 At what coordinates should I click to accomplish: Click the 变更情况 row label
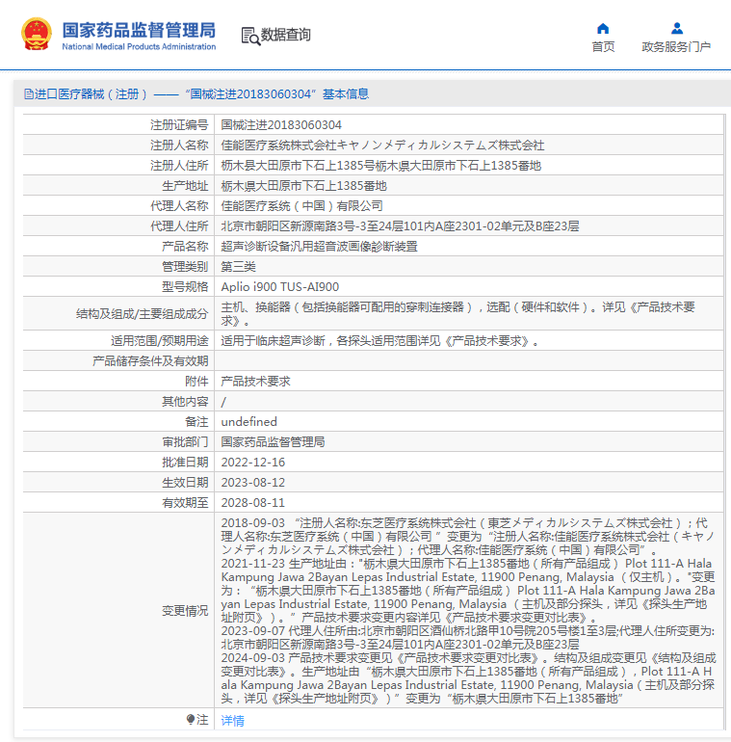[184, 611]
